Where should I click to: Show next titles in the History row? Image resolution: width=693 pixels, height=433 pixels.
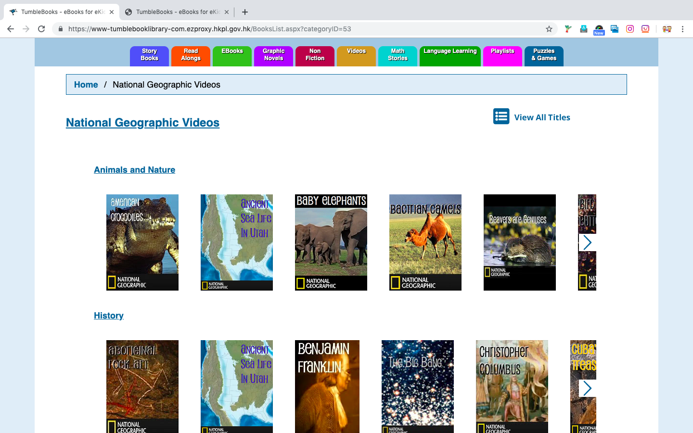587,388
